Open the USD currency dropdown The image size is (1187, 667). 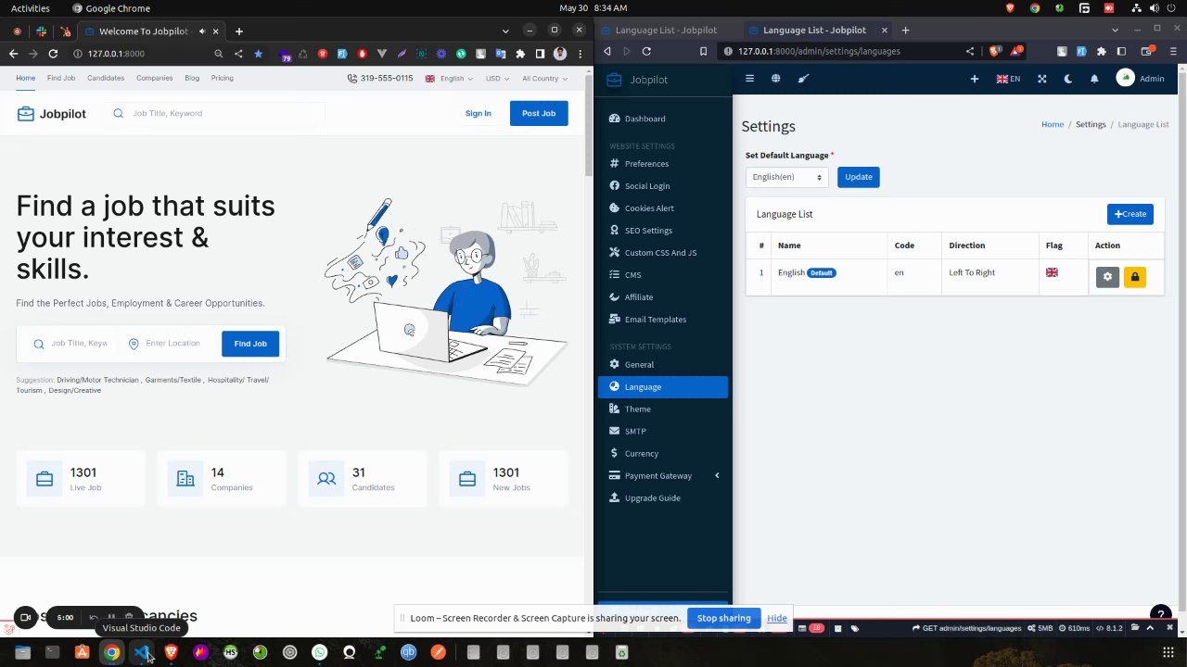pos(497,79)
